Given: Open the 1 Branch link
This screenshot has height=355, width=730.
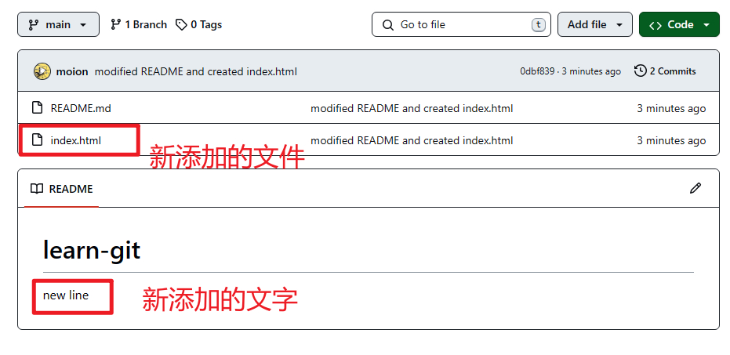Looking at the screenshot, I should click(x=138, y=24).
